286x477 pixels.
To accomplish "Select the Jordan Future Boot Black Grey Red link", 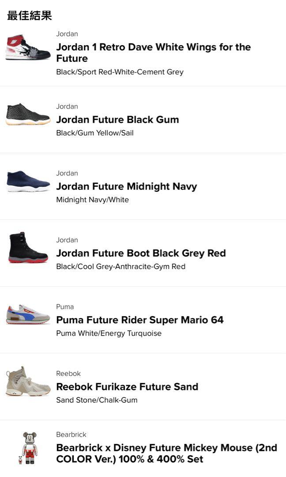I will point(141,253).
